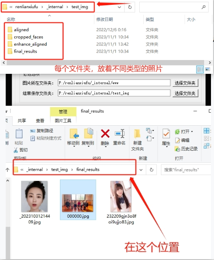
Task: Open the Properties checkmark icon
Action: (166, 133)
